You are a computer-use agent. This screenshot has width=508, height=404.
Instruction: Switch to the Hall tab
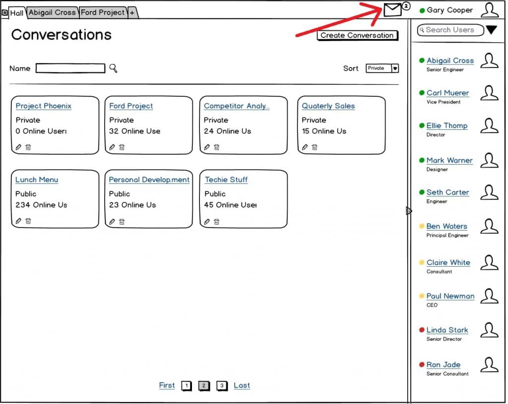pos(16,13)
